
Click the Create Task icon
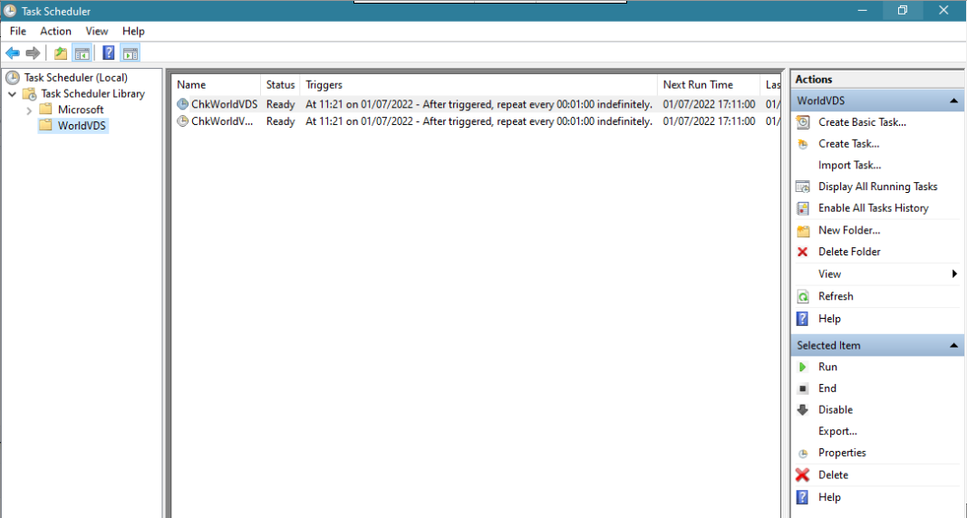803,144
